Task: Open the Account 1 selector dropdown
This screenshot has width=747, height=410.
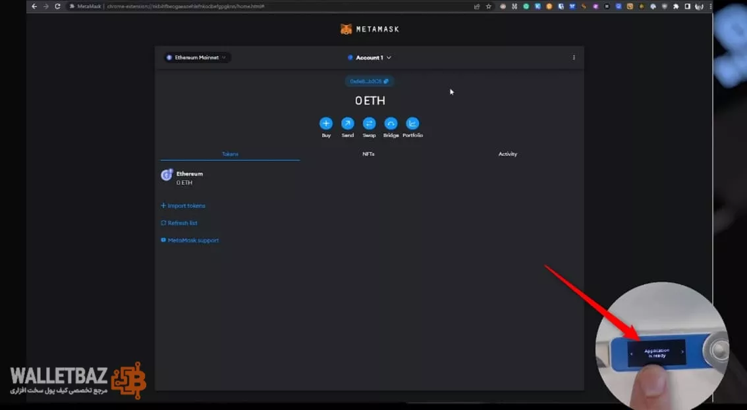Action: coord(370,58)
